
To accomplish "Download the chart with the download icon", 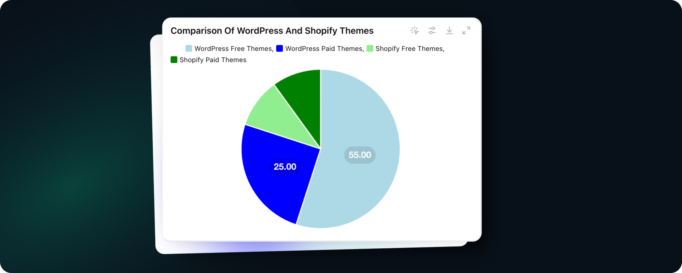I will point(449,30).
